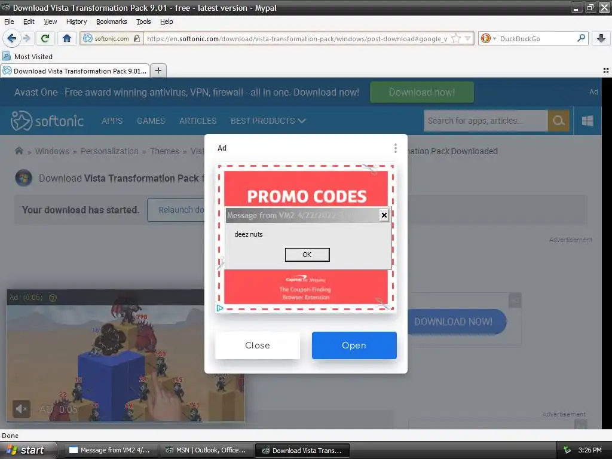The height and width of the screenshot is (459, 612).
Task: Switch to Download Vista Trans taskbar window
Action: tap(302, 450)
